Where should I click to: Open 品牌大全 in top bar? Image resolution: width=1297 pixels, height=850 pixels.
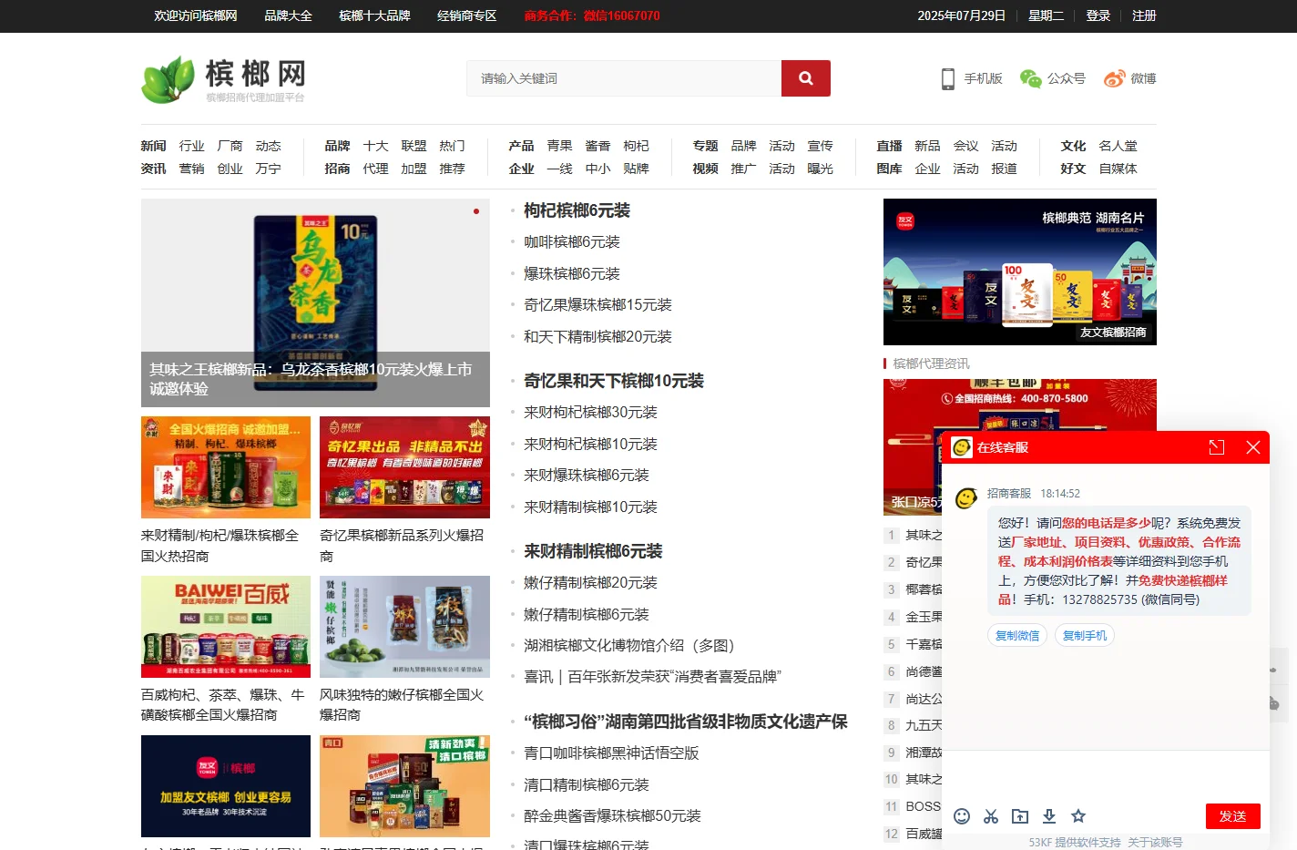tap(288, 15)
